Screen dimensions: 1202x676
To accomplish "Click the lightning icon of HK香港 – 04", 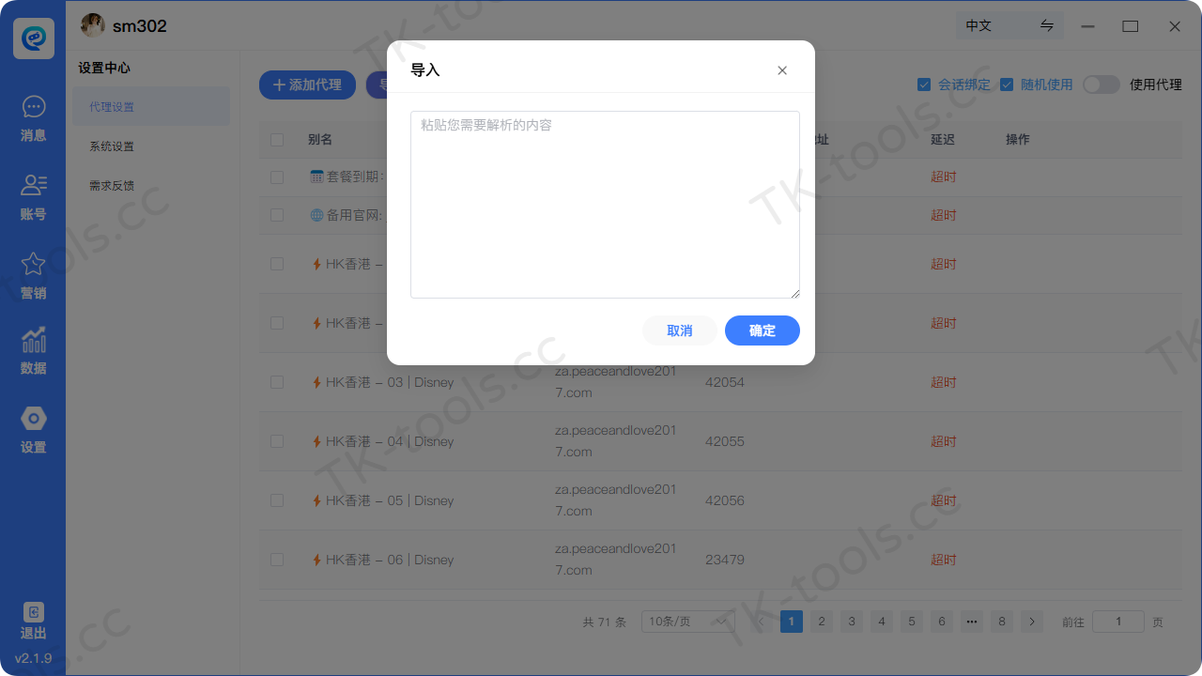I will tap(316, 441).
